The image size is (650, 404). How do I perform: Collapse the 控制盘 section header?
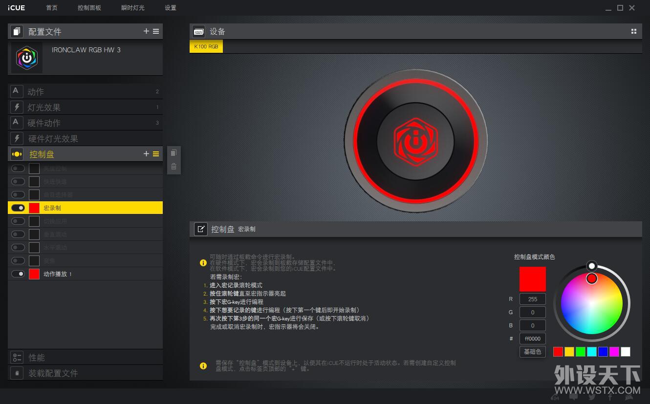click(x=86, y=154)
